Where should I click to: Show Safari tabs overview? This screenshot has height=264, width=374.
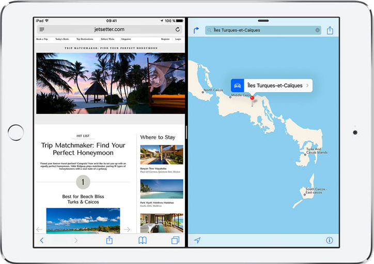175,240
